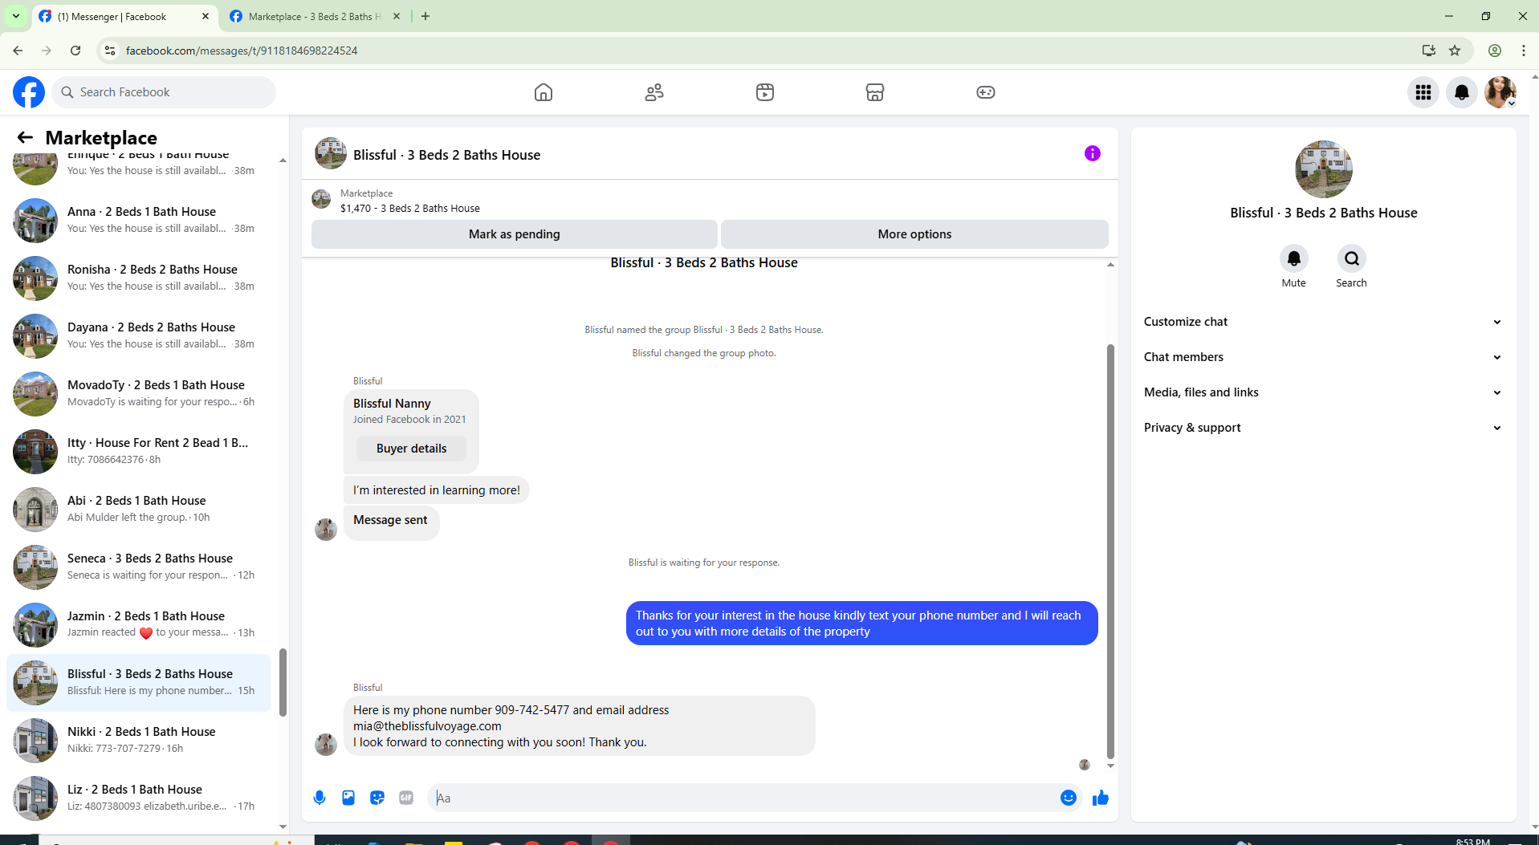Switch to Marketplace - 3 Beds 2 Baths tab
The height and width of the screenshot is (845, 1539).
coord(315,16)
